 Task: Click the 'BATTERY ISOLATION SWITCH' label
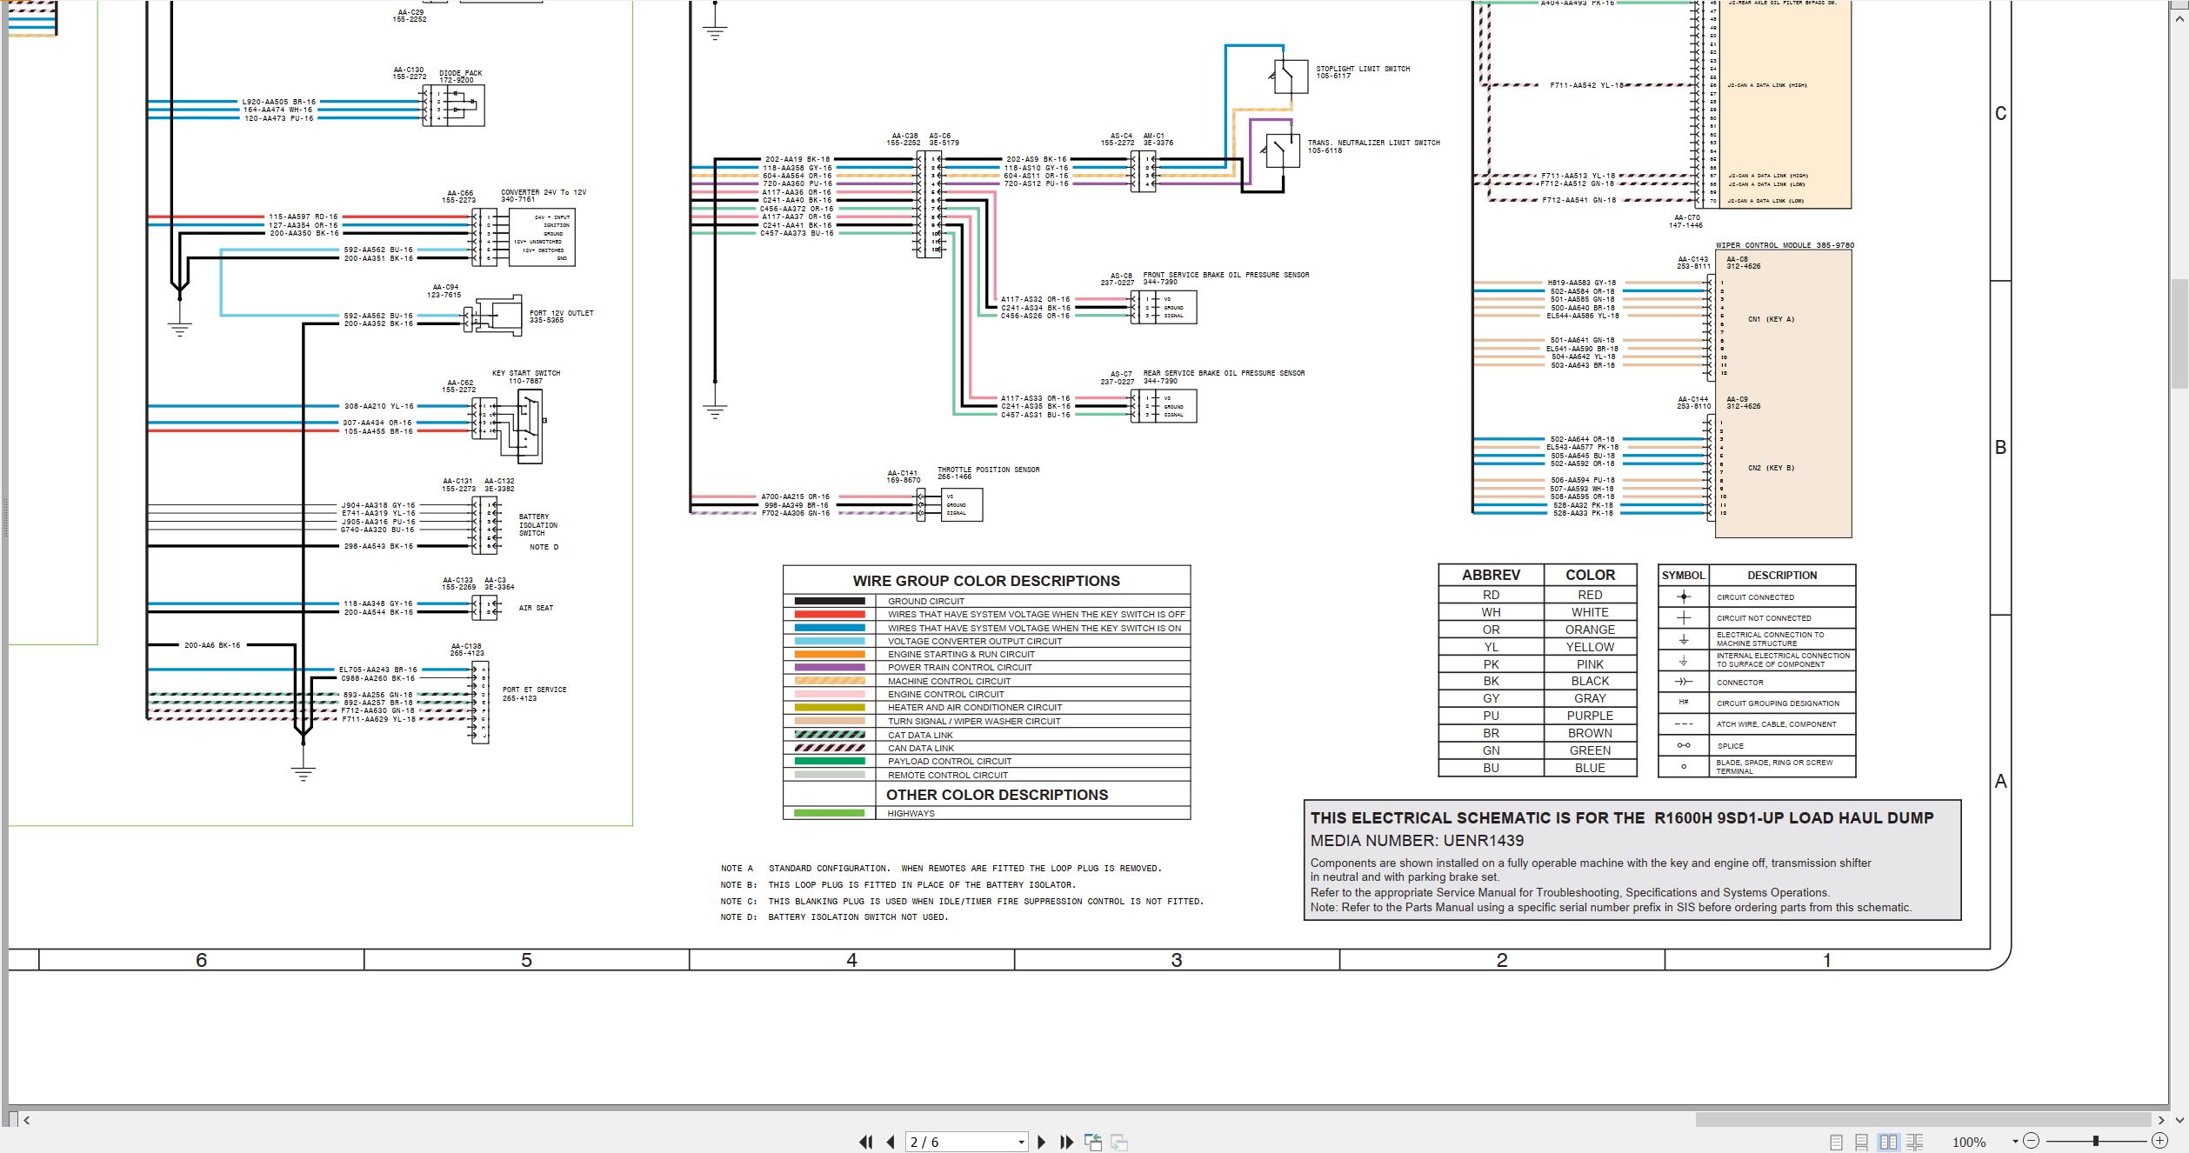click(x=537, y=524)
